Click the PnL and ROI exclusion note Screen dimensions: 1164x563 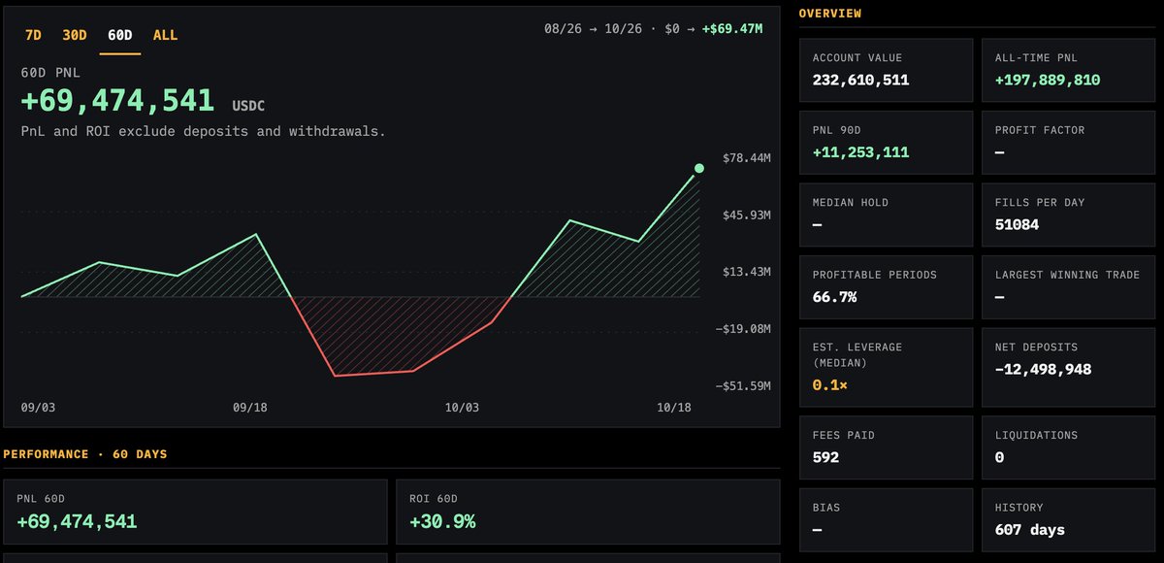click(203, 131)
